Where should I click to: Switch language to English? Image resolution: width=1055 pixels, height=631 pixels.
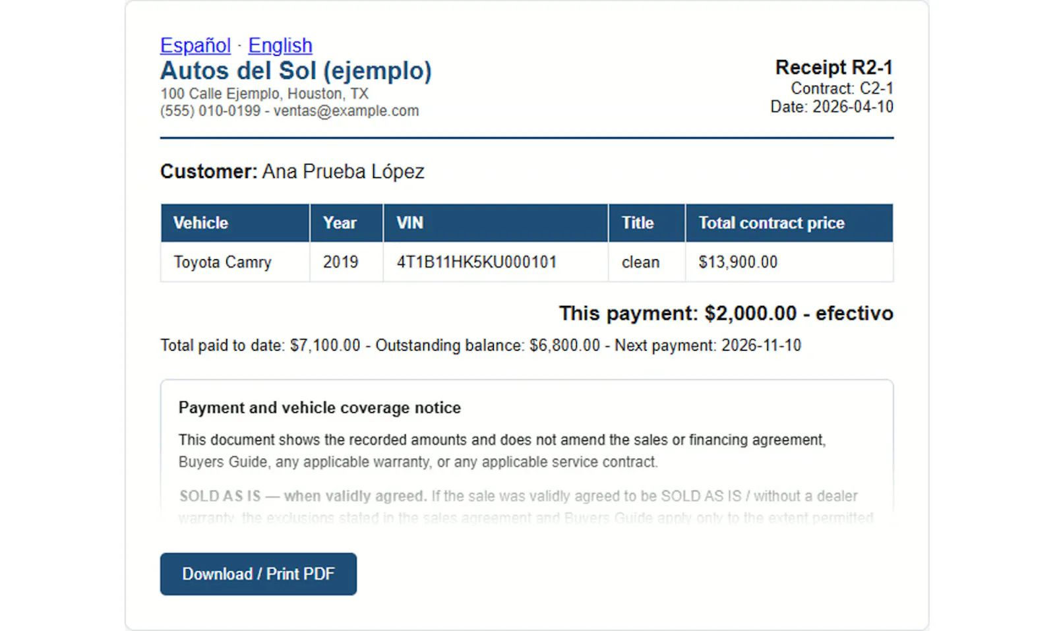click(280, 45)
